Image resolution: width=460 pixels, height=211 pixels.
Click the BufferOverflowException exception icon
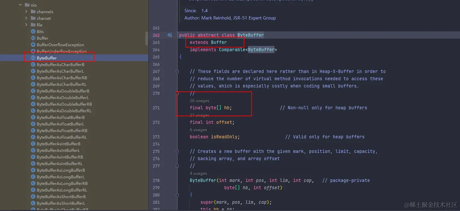tap(33, 45)
